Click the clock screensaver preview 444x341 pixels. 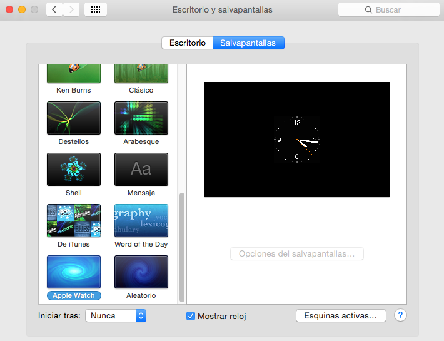297,140
